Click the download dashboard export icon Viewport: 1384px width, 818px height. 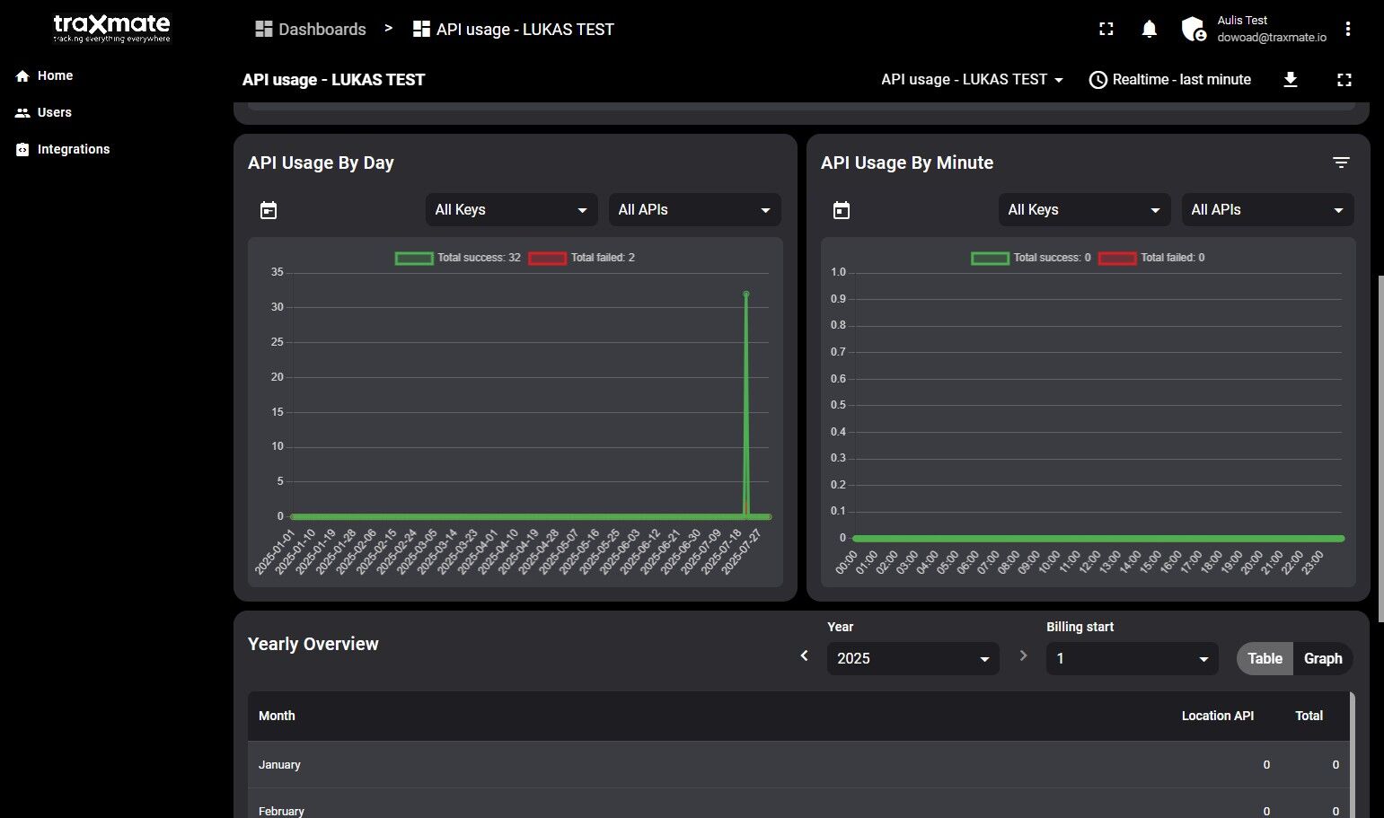[x=1290, y=80]
